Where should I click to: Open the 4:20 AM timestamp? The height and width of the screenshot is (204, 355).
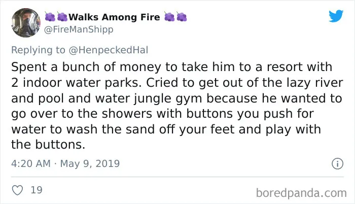31,163
